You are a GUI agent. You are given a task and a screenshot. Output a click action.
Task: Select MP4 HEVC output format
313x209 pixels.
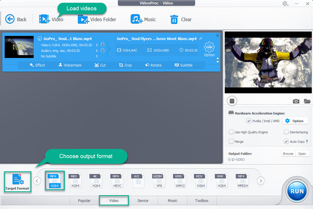click(x=117, y=181)
